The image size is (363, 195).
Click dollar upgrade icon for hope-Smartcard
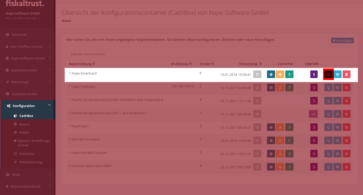coord(314,74)
